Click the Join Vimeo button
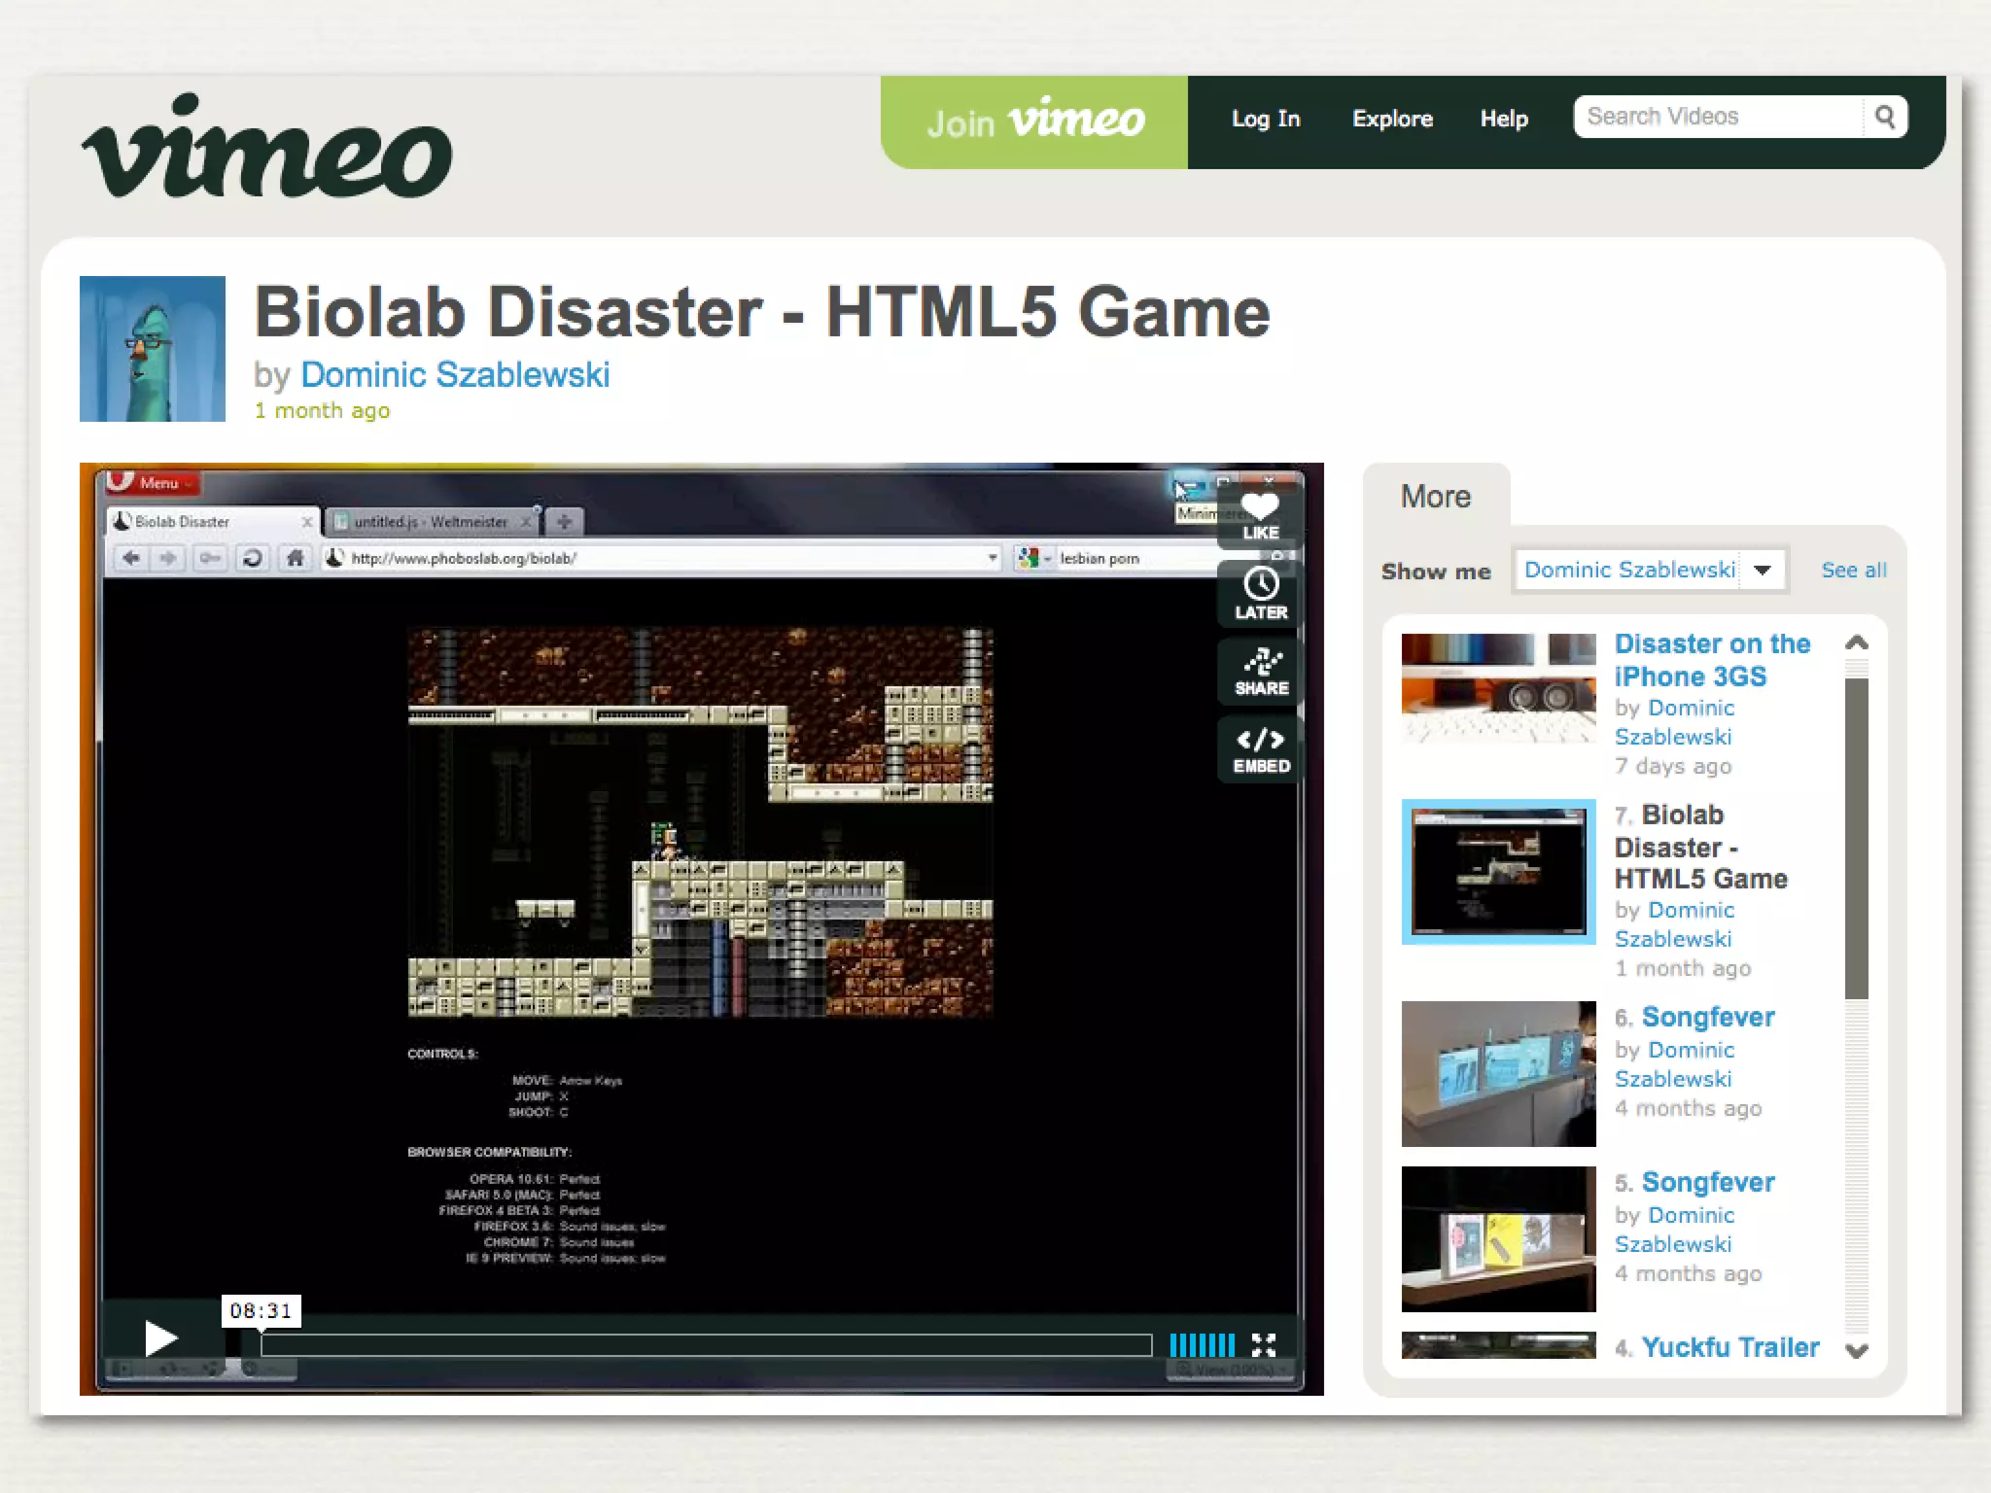The image size is (1991, 1493). pyautogui.click(x=1034, y=122)
